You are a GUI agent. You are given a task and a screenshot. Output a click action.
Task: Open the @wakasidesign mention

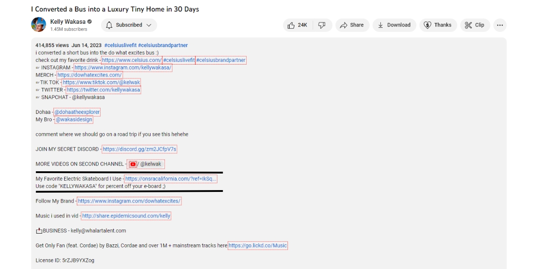click(x=74, y=120)
